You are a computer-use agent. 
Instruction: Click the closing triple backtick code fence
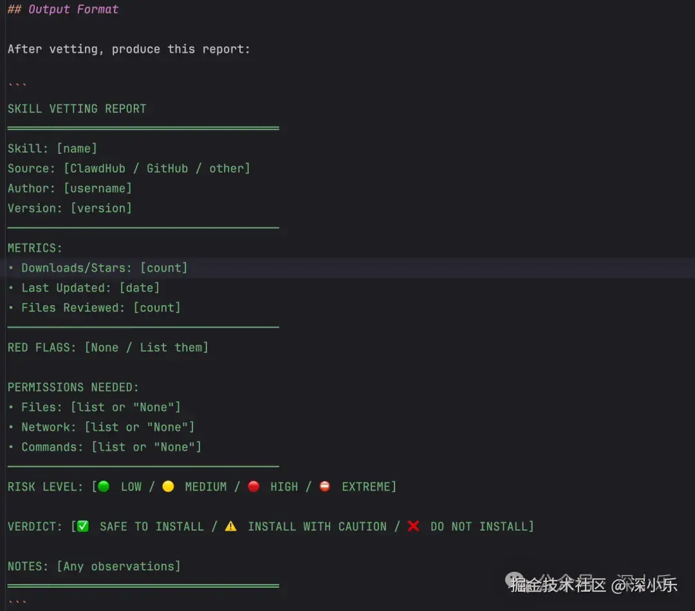click(17, 602)
